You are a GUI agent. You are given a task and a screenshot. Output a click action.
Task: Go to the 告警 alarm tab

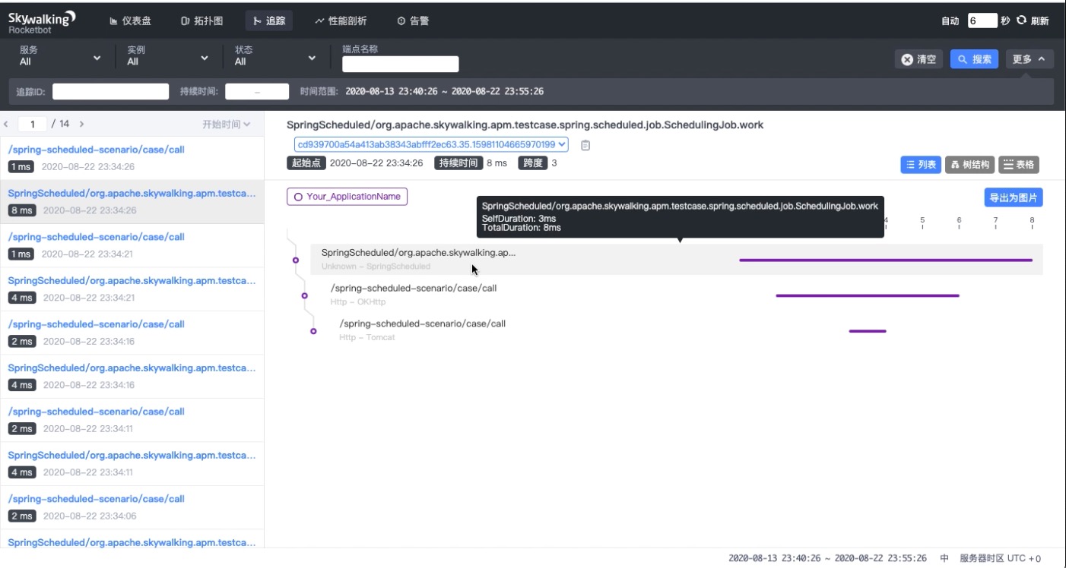click(413, 21)
